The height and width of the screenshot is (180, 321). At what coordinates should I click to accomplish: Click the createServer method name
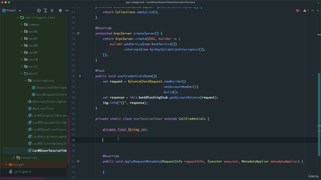[x=144, y=33]
